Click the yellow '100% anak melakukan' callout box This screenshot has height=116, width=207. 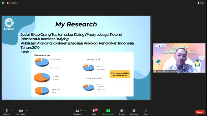tap(120, 74)
